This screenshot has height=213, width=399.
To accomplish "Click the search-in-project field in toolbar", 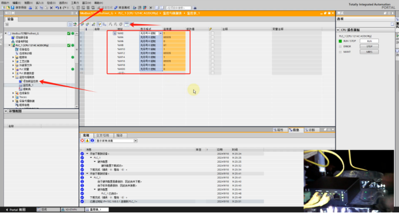I will [x=178, y=8].
